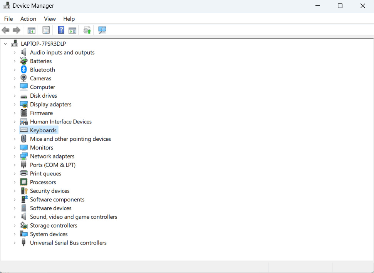Click the Audio inputs and outputs speaker icon

23,52
